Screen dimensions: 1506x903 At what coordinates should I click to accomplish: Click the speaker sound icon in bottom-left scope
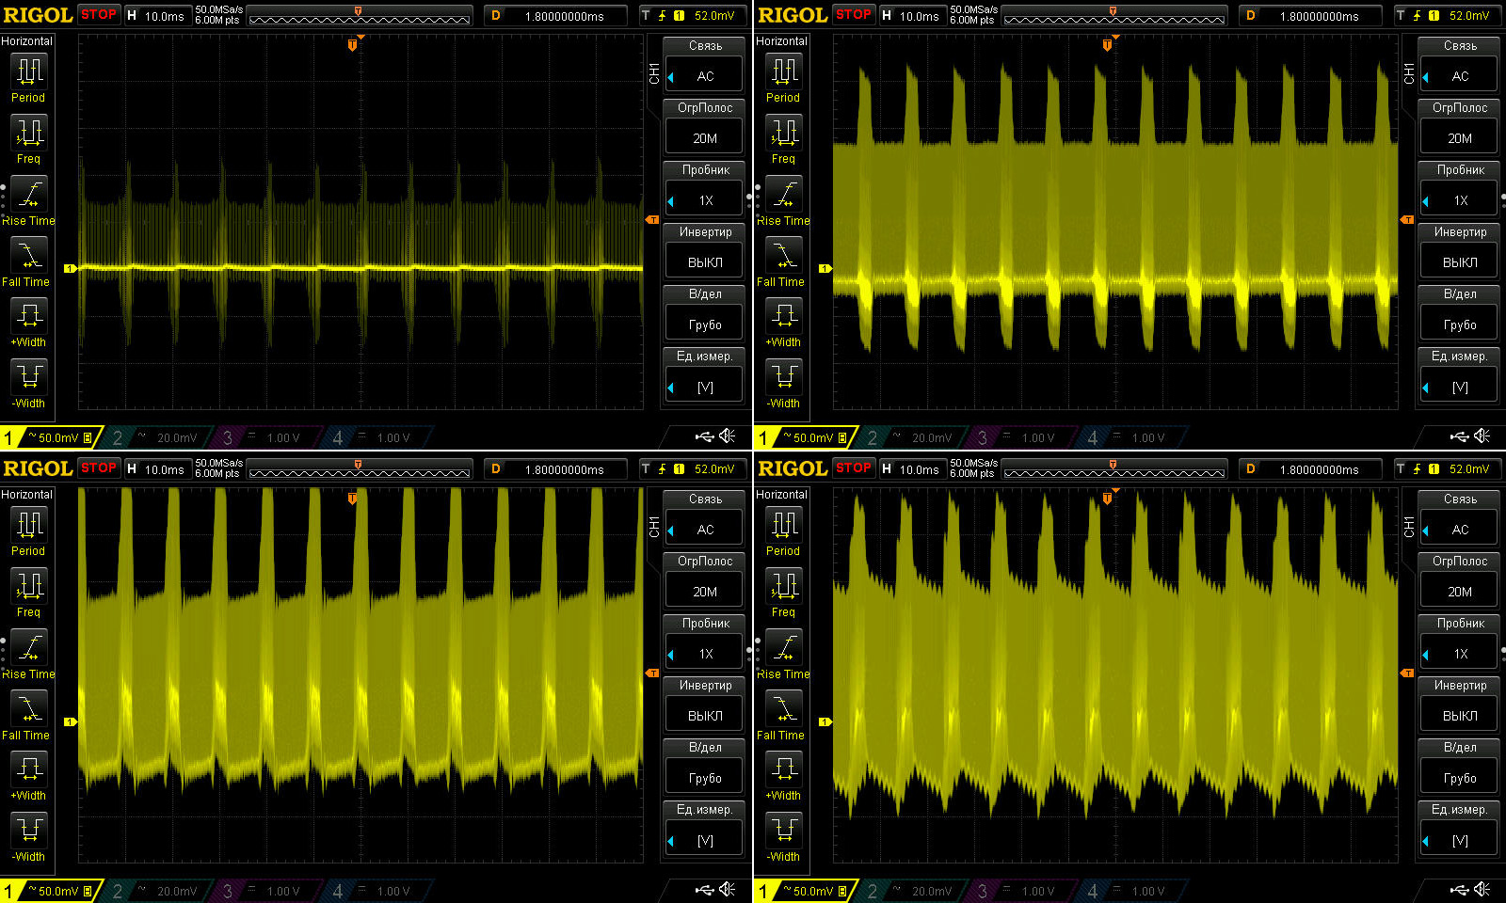coord(728,889)
